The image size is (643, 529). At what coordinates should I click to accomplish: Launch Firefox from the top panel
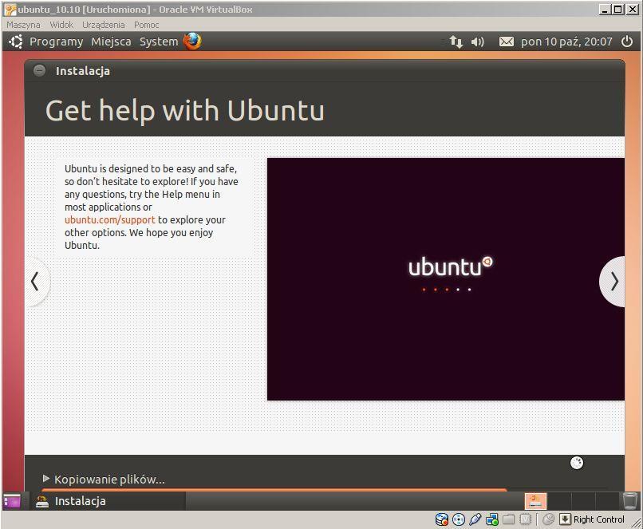192,41
